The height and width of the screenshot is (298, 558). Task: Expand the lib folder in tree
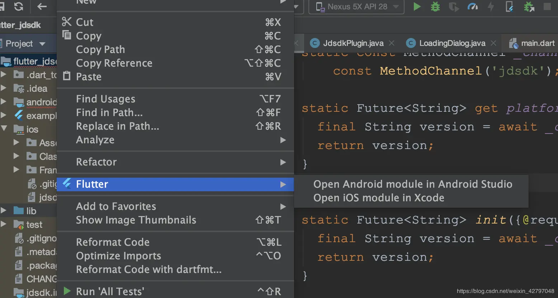pyautogui.click(x=4, y=211)
